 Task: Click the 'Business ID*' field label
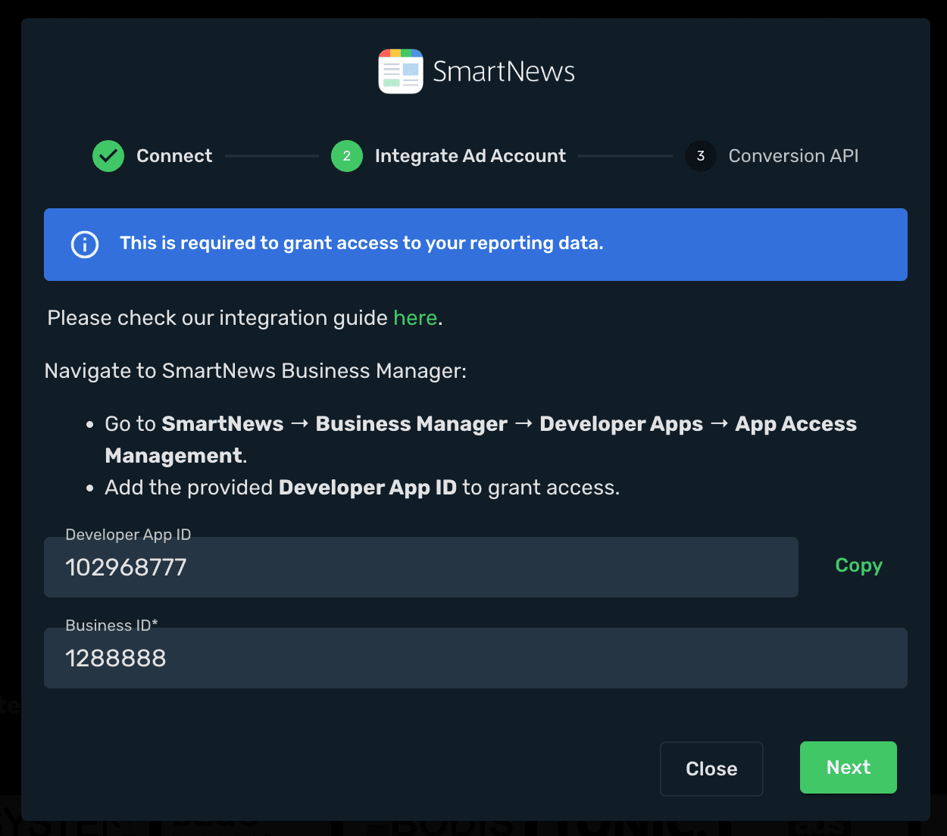111,625
